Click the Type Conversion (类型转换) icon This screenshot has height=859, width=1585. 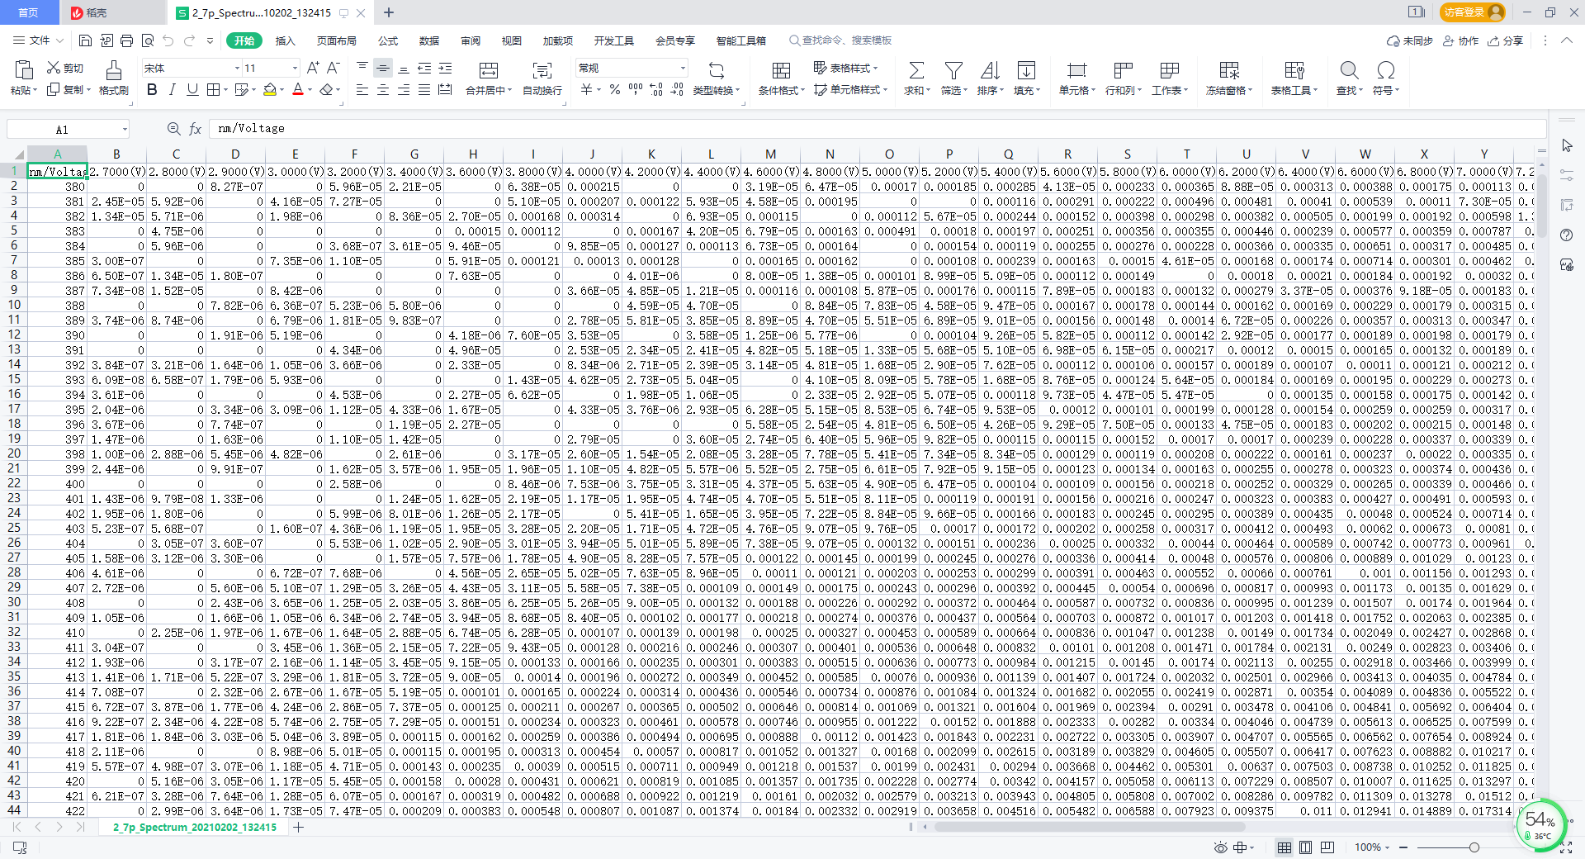pos(716,70)
